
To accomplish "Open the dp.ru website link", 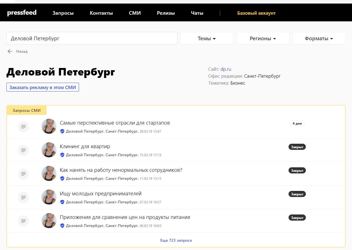I will point(226,69).
